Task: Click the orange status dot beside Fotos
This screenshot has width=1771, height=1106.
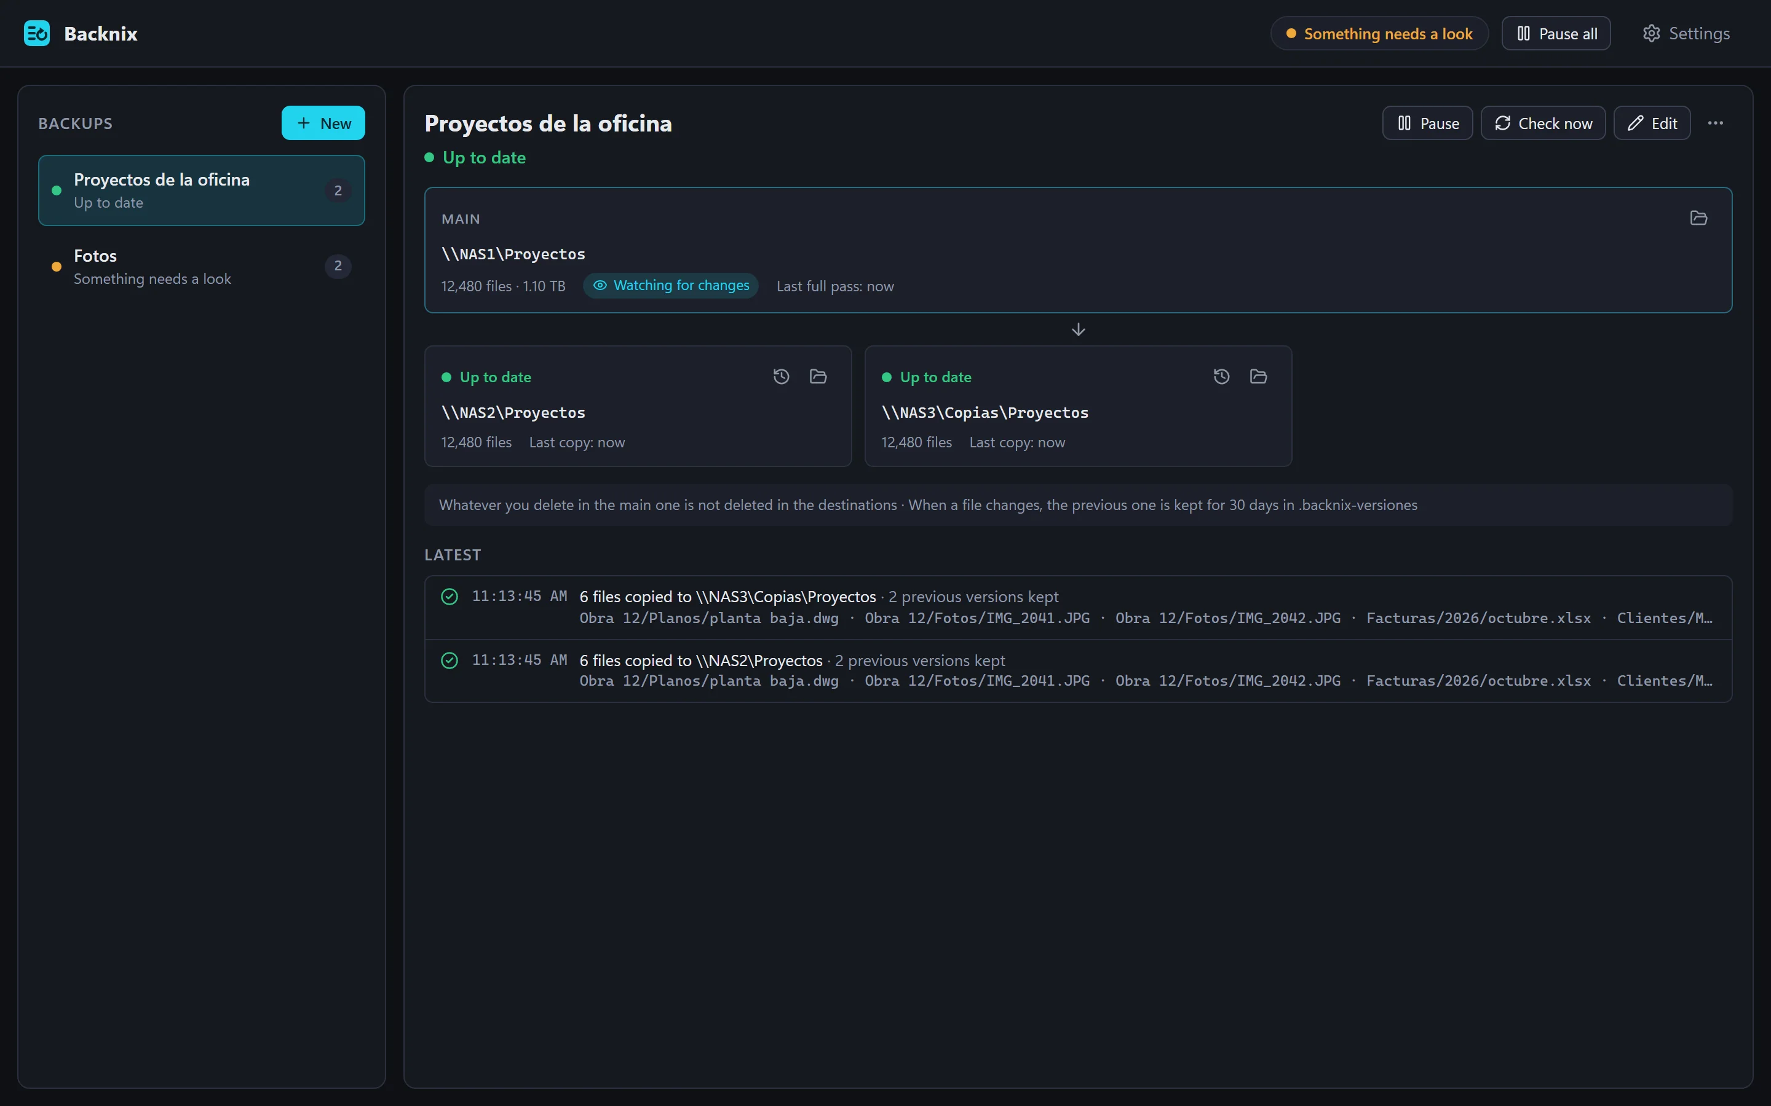Action: click(57, 267)
